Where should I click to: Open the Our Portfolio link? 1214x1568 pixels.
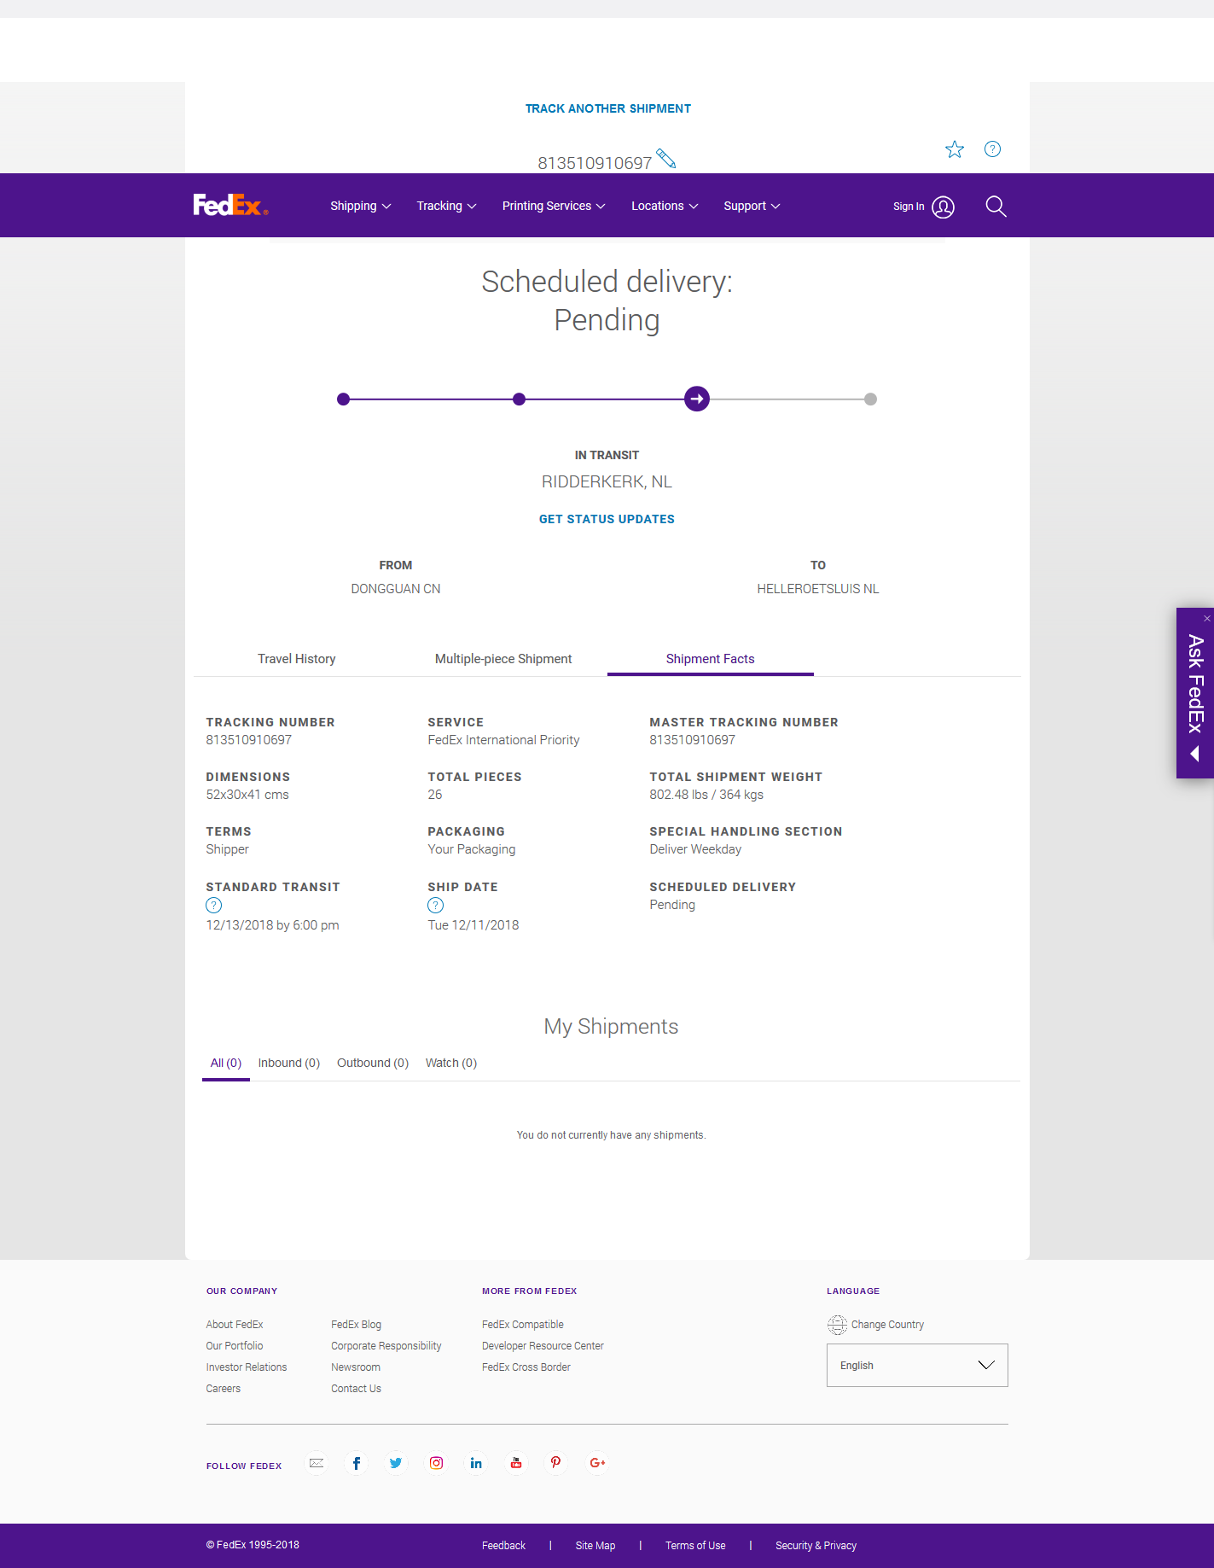coord(235,1346)
